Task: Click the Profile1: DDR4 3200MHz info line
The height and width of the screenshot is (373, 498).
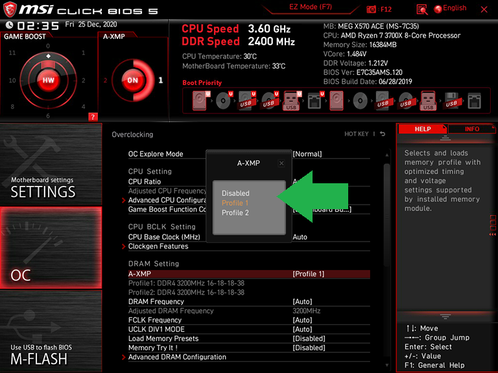Action: (x=186, y=283)
